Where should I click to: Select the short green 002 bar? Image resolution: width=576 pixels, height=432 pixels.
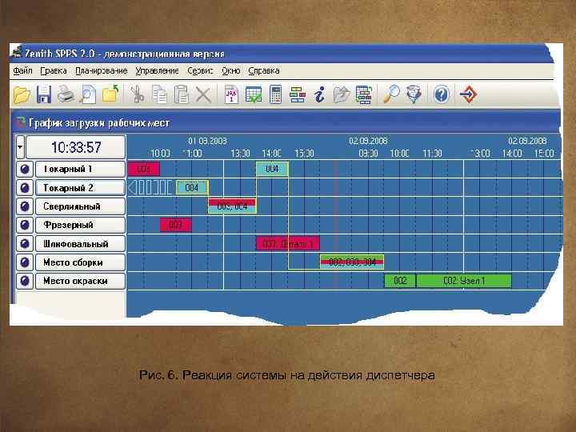(x=400, y=281)
